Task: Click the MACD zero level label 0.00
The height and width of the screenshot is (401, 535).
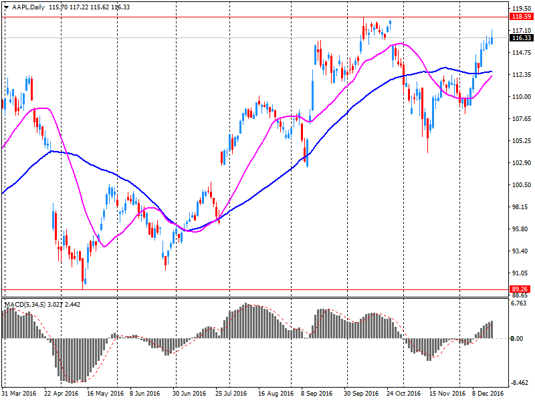Action: [x=517, y=339]
